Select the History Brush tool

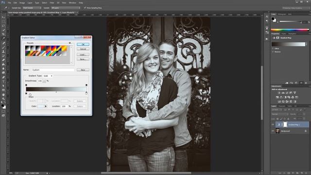click(3, 56)
